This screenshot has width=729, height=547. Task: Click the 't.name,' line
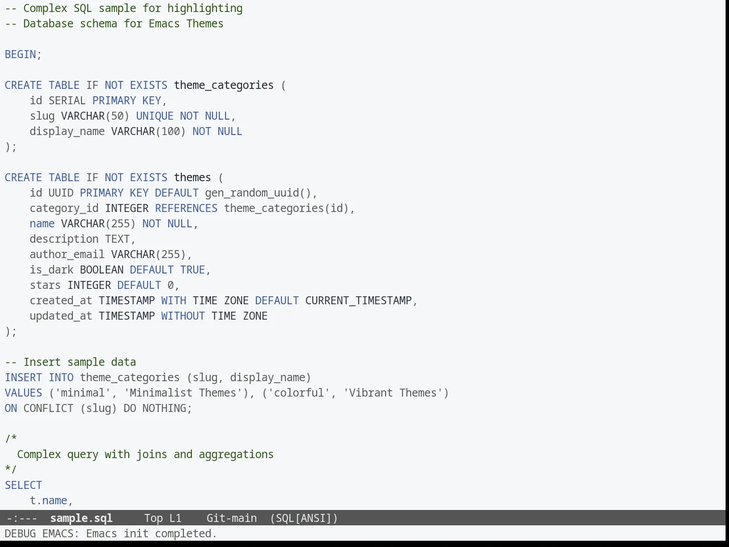pyautogui.click(x=51, y=500)
